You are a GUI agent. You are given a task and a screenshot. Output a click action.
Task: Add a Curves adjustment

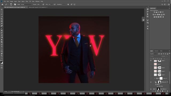tap(158, 12)
